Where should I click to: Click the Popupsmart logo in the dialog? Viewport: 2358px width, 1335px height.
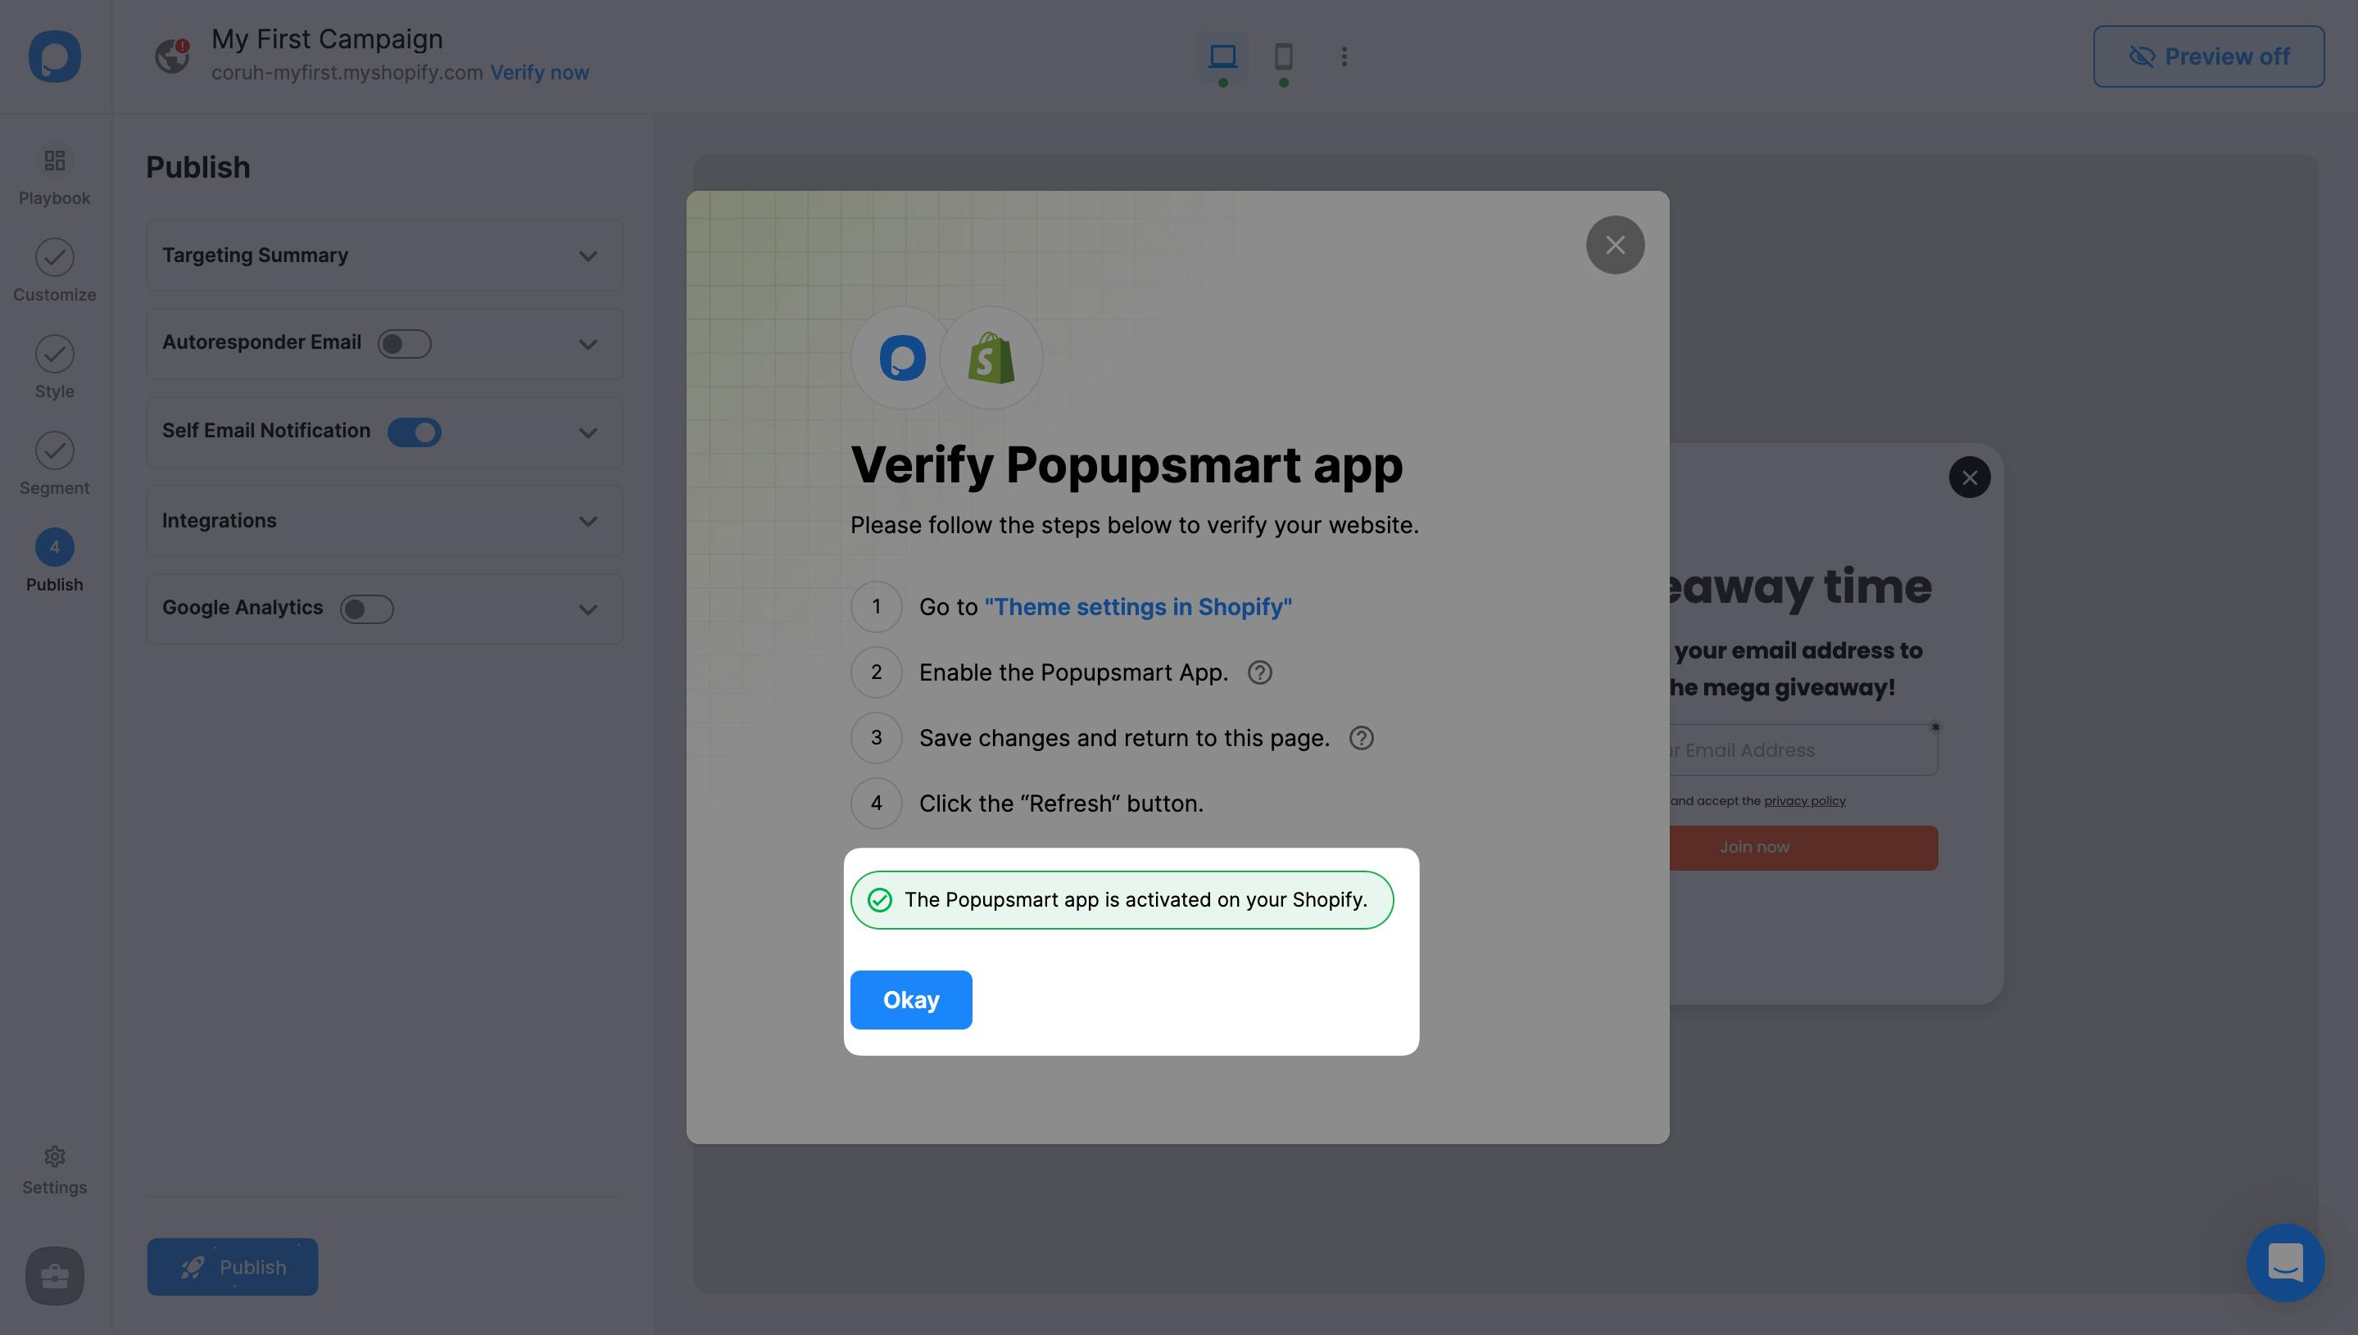click(901, 359)
